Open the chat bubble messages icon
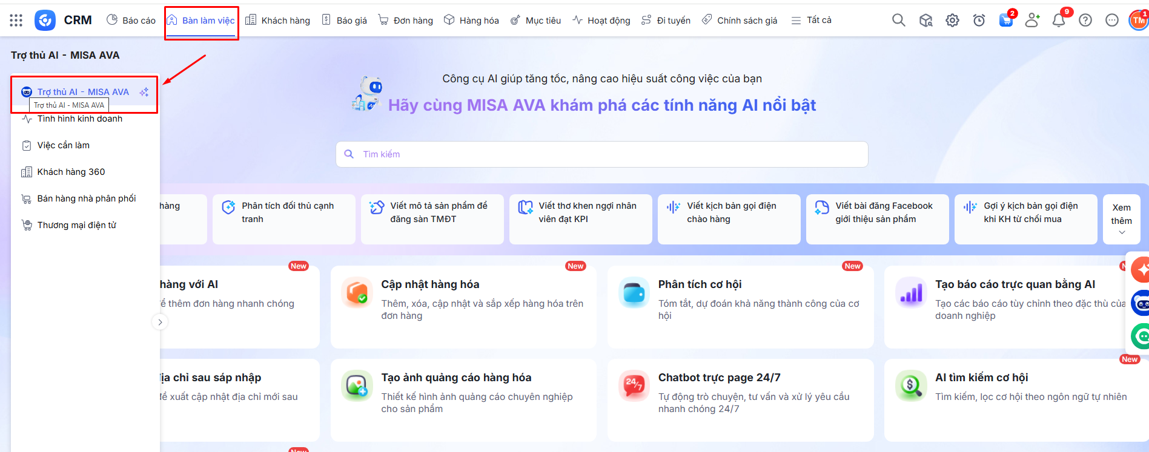1149x452 pixels. pos(1112,21)
